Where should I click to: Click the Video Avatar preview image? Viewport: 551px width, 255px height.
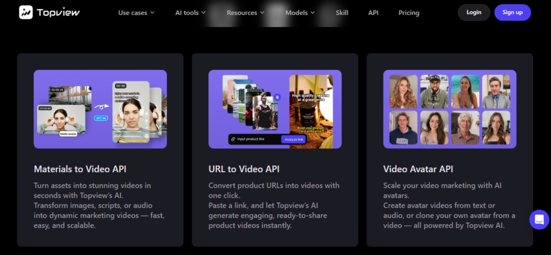(x=449, y=109)
